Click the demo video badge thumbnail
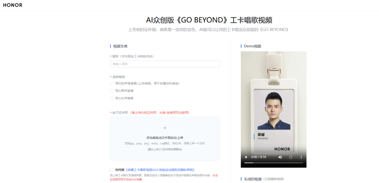The width and height of the screenshot is (379, 183). pyautogui.click(x=274, y=109)
